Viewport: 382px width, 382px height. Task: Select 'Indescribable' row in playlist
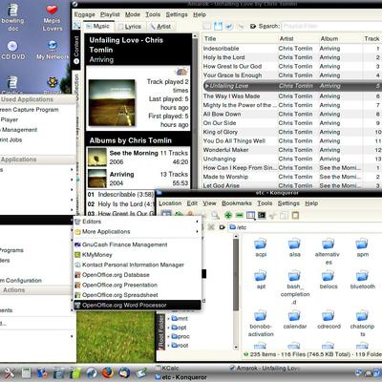(292, 49)
